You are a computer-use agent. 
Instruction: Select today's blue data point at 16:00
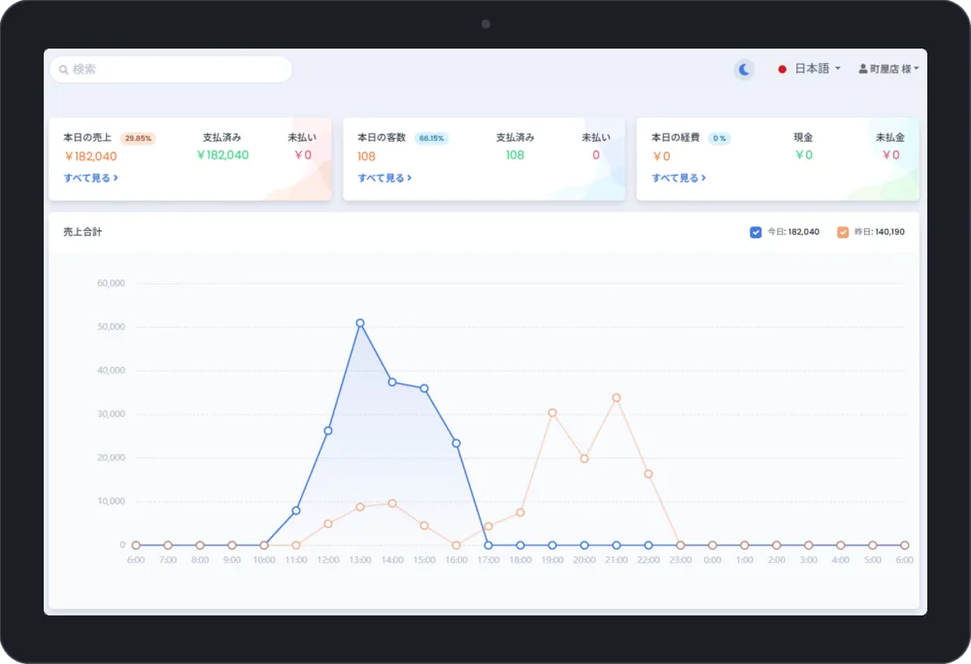point(456,443)
